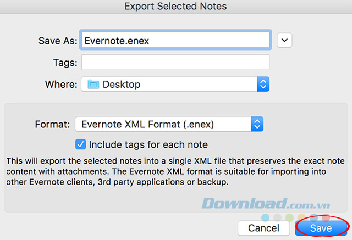The height and width of the screenshot is (240, 352).
Task: Select the "Evernote XML Format (.enex)" text
Action: click(147, 124)
